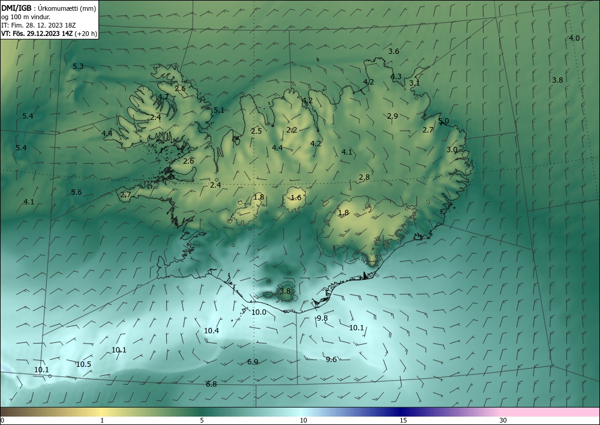Viewport: 600px width, 425px height.
Task: Click the 9.6 value on the map
Action: point(331,360)
